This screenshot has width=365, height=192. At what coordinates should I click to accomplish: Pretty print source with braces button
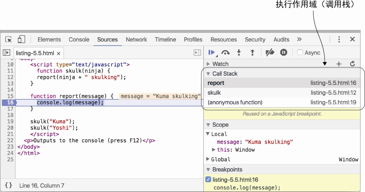[x=8, y=185]
